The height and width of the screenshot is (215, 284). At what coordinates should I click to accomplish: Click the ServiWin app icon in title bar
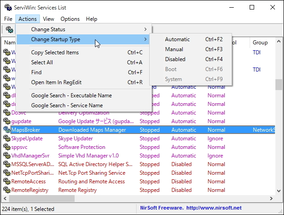(8, 7)
